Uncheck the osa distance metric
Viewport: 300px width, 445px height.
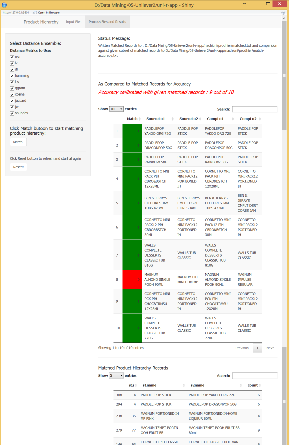(12, 57)
